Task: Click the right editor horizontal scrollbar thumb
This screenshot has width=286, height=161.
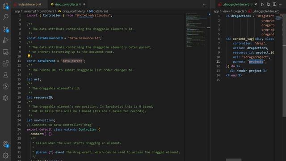Action: pyautogui.click(x=233, y=160)
